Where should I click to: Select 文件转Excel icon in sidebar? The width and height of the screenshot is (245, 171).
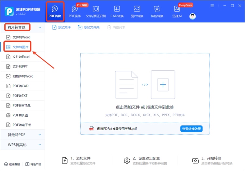click(x=8, y=57)
